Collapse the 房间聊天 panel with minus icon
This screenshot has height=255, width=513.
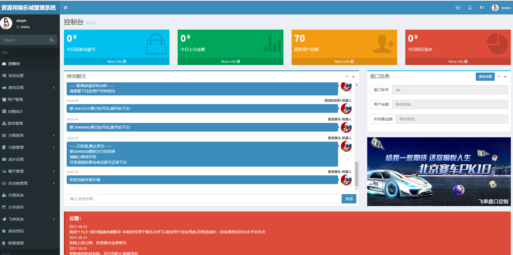pos(347,77)
